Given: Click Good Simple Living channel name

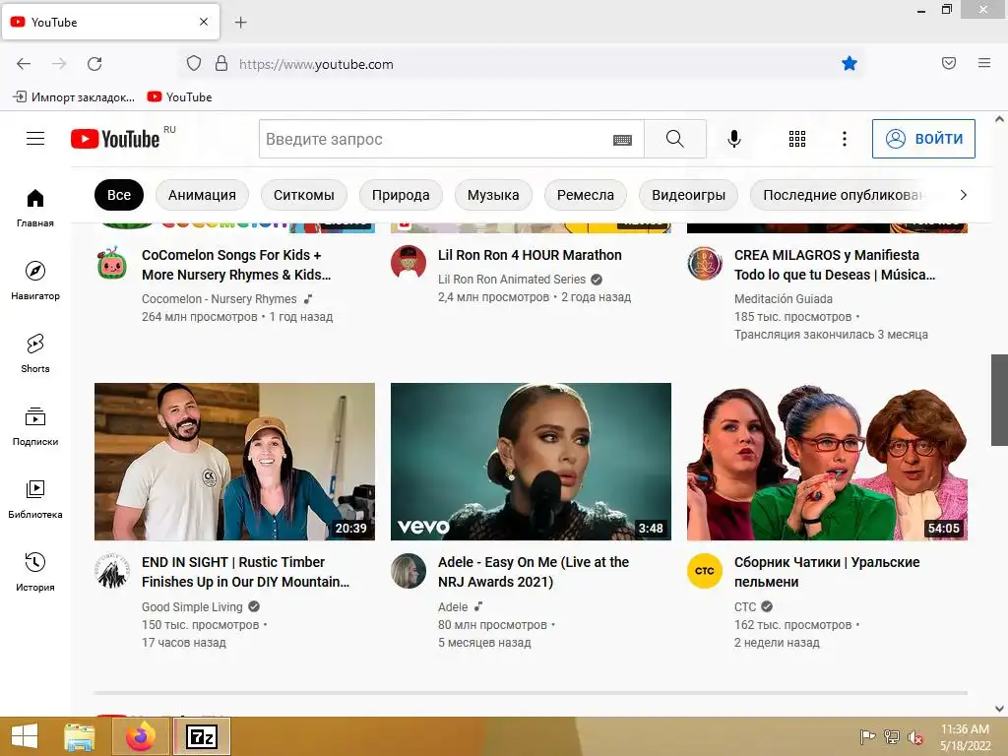Looking at the screenshot, I should coord(192,606).
